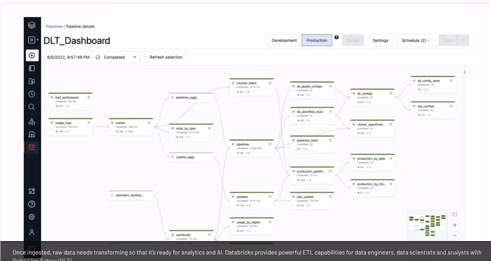Select the pipelines_tests node

click(312, 144)
